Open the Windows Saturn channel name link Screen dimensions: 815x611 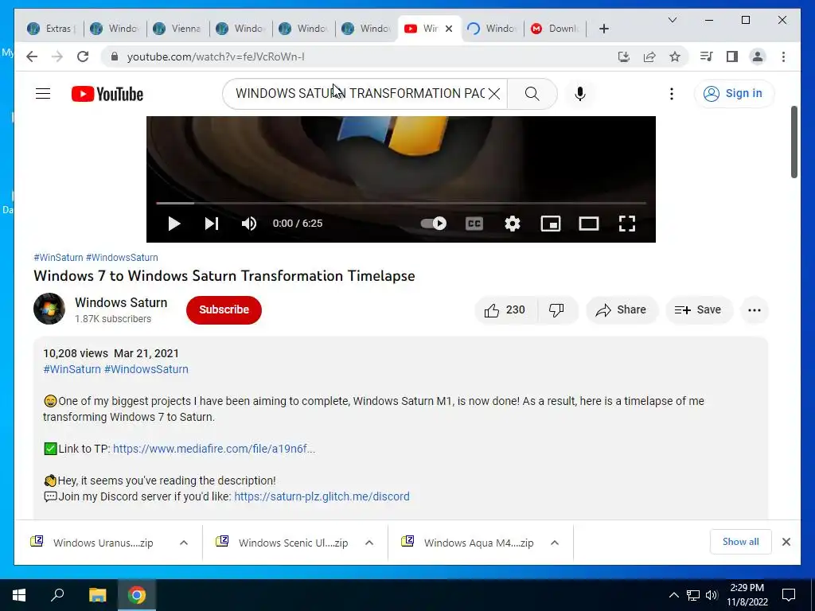click(121, 303)
